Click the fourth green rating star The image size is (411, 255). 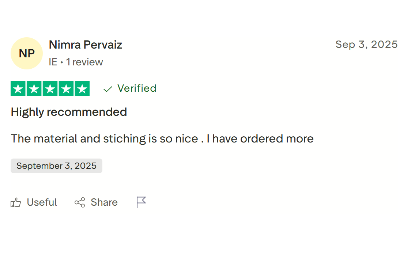coord(66,89)
